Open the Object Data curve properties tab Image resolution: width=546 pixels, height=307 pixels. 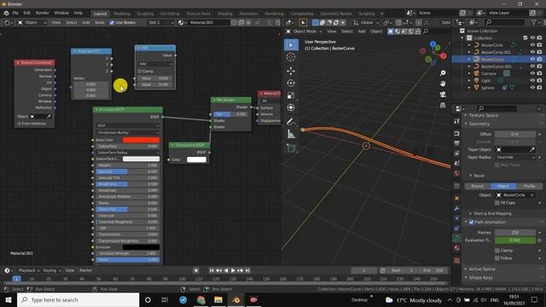click(457, 238)
